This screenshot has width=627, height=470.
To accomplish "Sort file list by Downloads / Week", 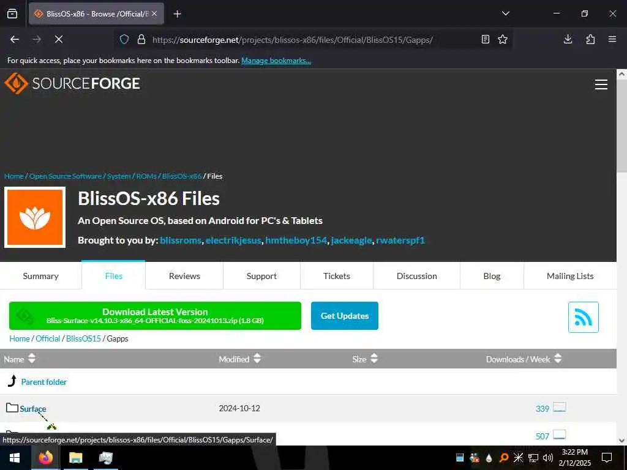I will pyautogui.click(x=524, y=359).
